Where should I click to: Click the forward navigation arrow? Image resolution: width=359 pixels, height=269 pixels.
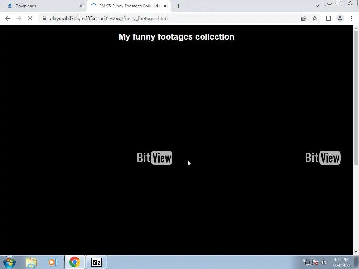pyautogui.click(x=19, y=18)
